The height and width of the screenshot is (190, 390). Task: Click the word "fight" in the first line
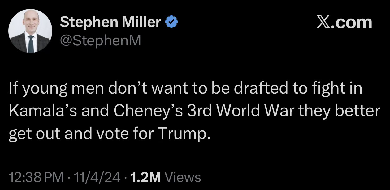point(332,89)
